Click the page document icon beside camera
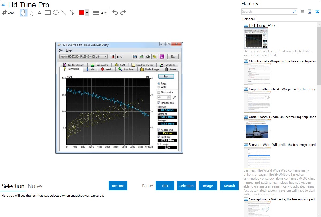 310,12
